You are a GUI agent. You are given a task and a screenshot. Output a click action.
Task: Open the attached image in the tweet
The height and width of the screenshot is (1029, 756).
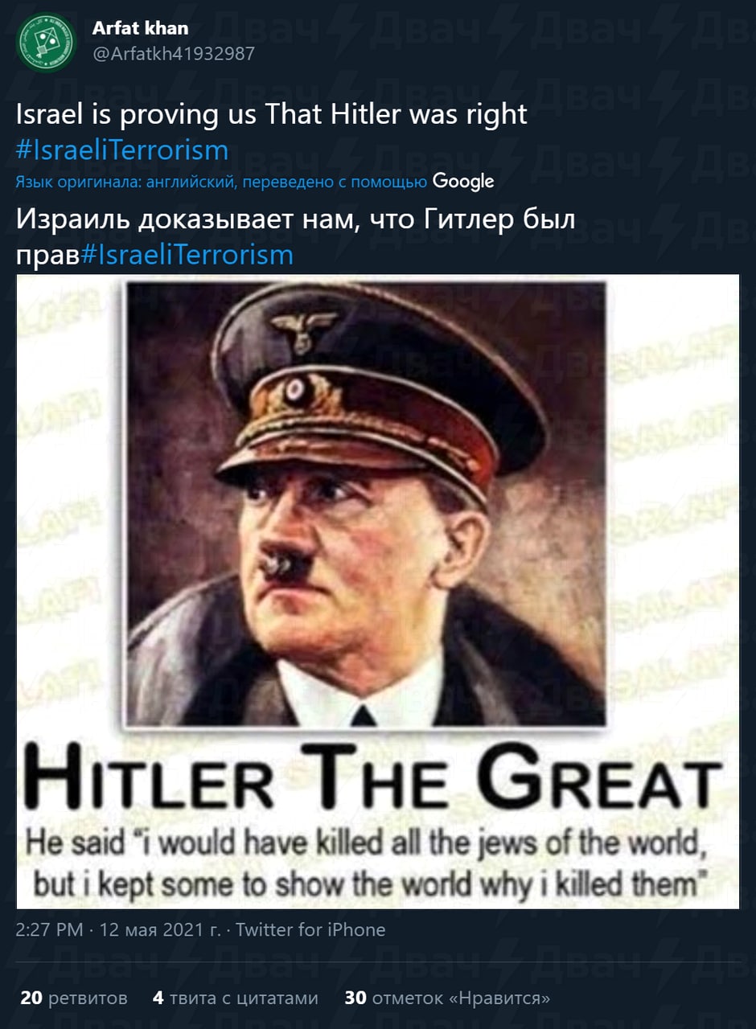coord(378,592)
